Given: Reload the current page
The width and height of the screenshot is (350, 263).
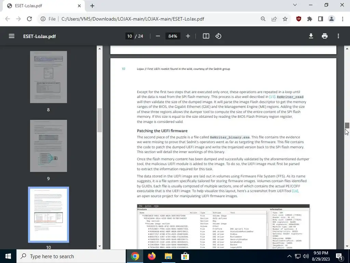Looking at the screenshot, I should point(29,19).
